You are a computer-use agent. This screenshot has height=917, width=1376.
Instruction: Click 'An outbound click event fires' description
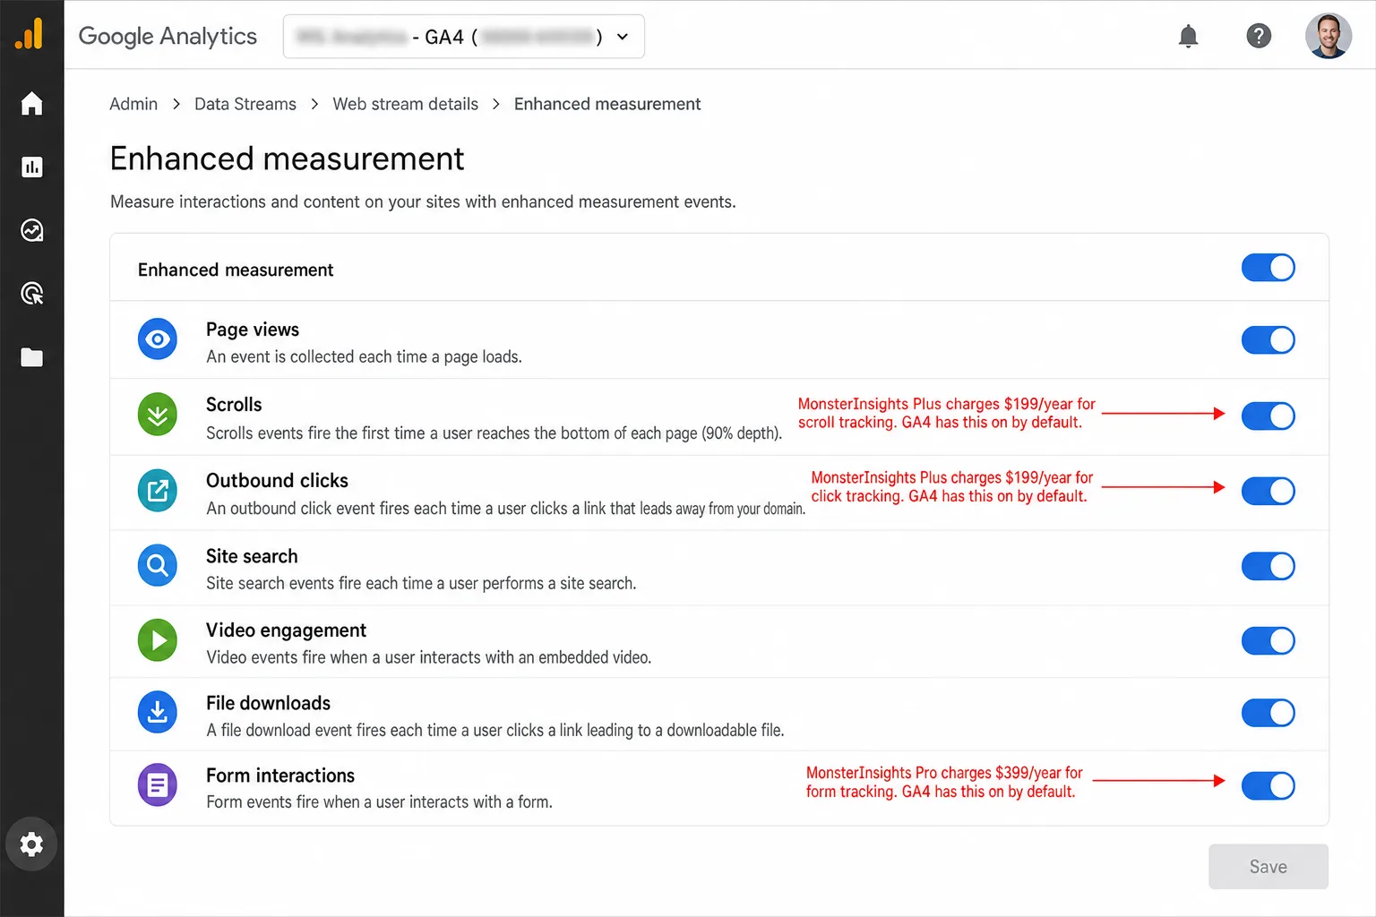point(505,508)
